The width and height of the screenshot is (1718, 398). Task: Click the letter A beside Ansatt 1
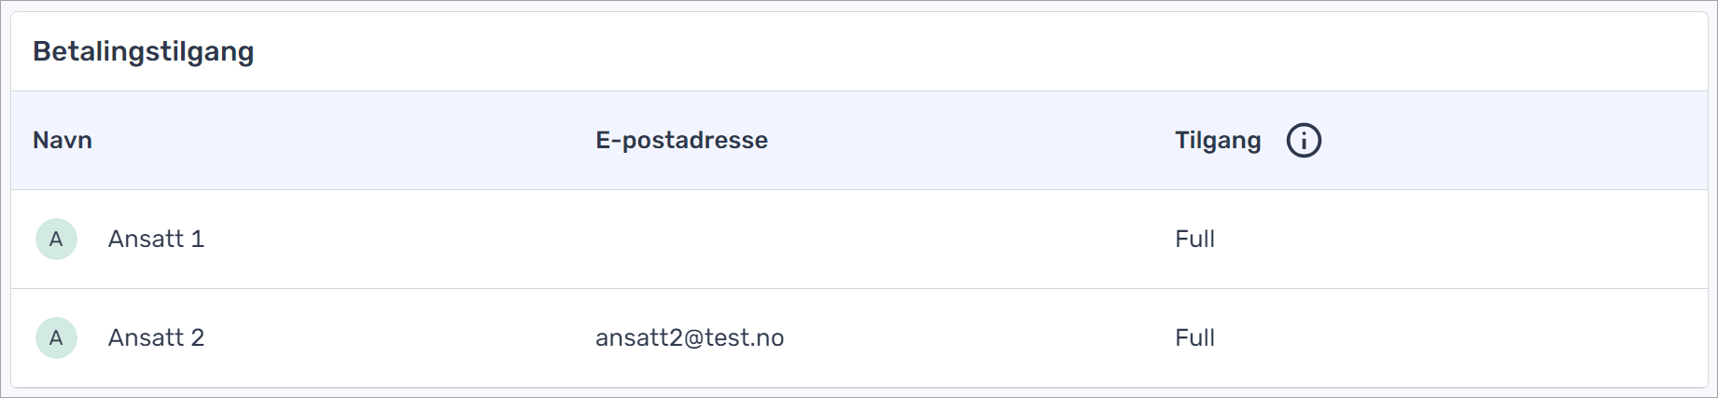tap(56, 240)
